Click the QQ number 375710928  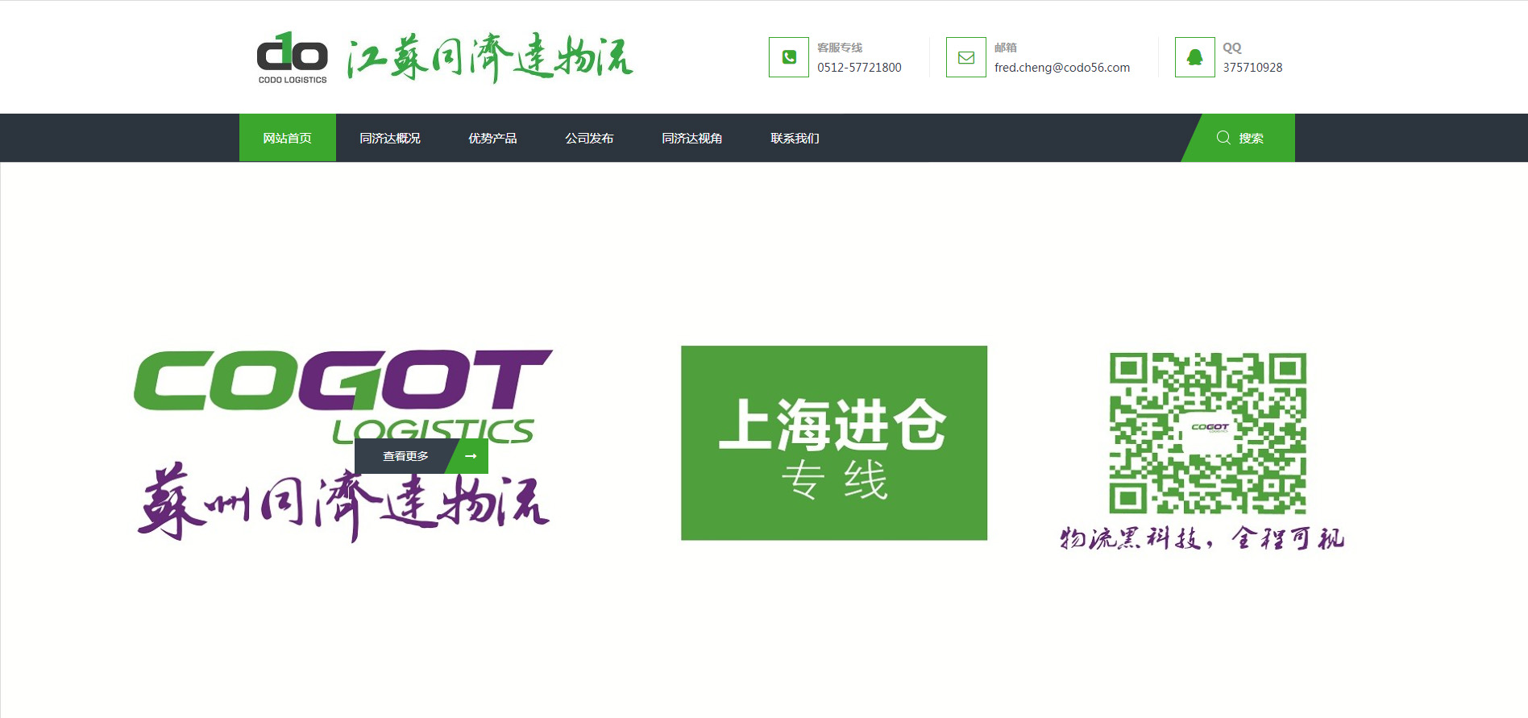(x=1252, y=68)
